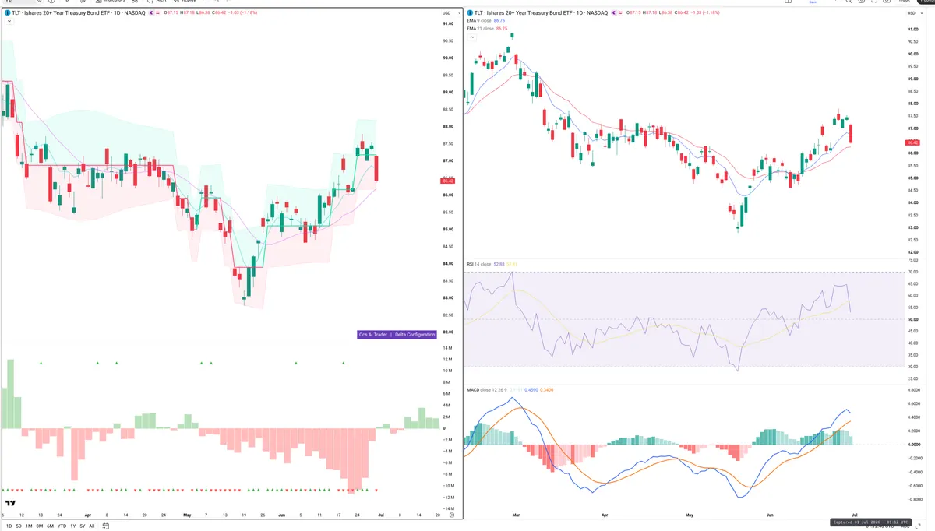The image size is (935, 531).
Task: Select EMA 21 close indicator label
Action: (x=480, y=28)
